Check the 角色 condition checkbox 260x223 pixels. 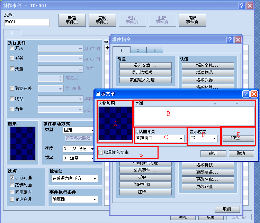point(12,109)
